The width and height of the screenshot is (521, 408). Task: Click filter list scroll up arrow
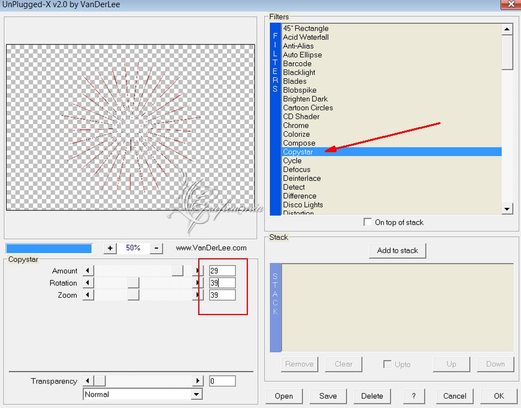pos(507,29)
